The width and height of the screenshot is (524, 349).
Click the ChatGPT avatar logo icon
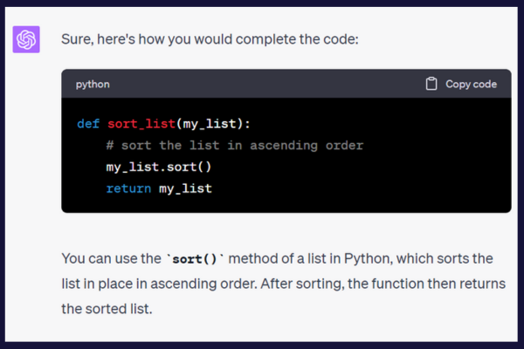(x=26, y=39)
